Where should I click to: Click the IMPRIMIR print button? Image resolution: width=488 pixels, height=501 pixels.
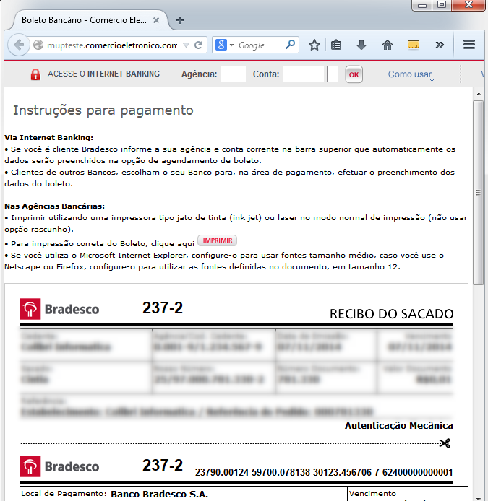coord(217,240)
